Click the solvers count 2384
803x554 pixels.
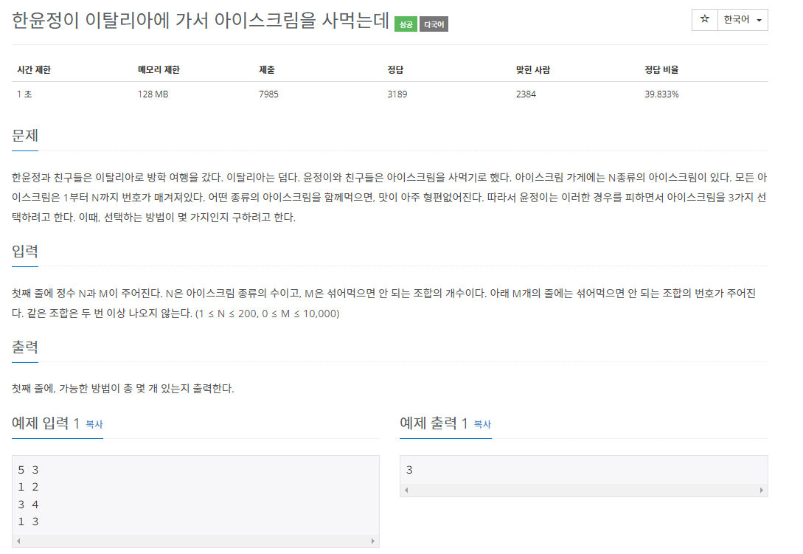pyautogui.click(x=526, y=94)
